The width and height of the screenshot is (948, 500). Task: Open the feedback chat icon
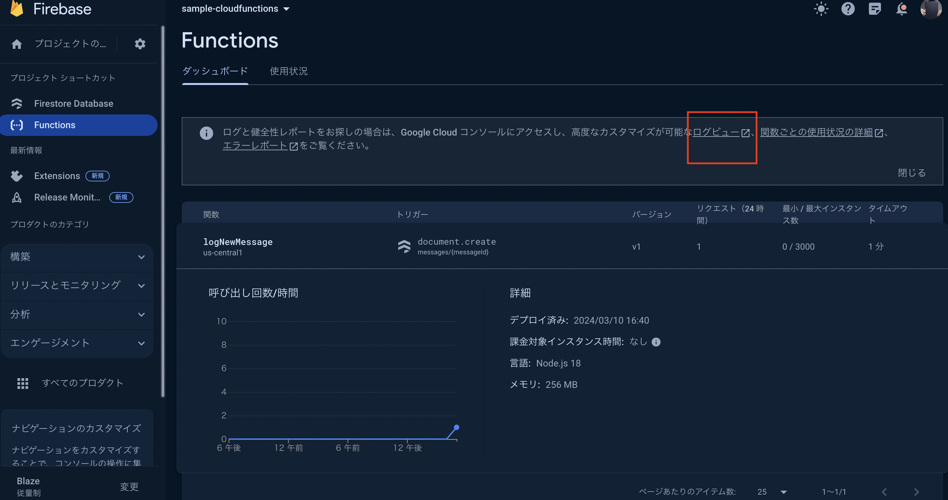[x=875, y=9]
